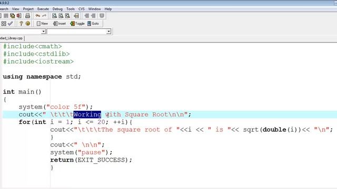Select the Standard_Library.cpp editor tab
The image size is (337, 189).
click(12, 38)
